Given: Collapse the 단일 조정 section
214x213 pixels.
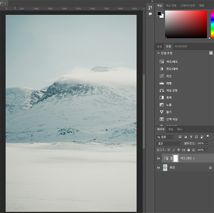Looking at the screenshot, I should 158,53.
